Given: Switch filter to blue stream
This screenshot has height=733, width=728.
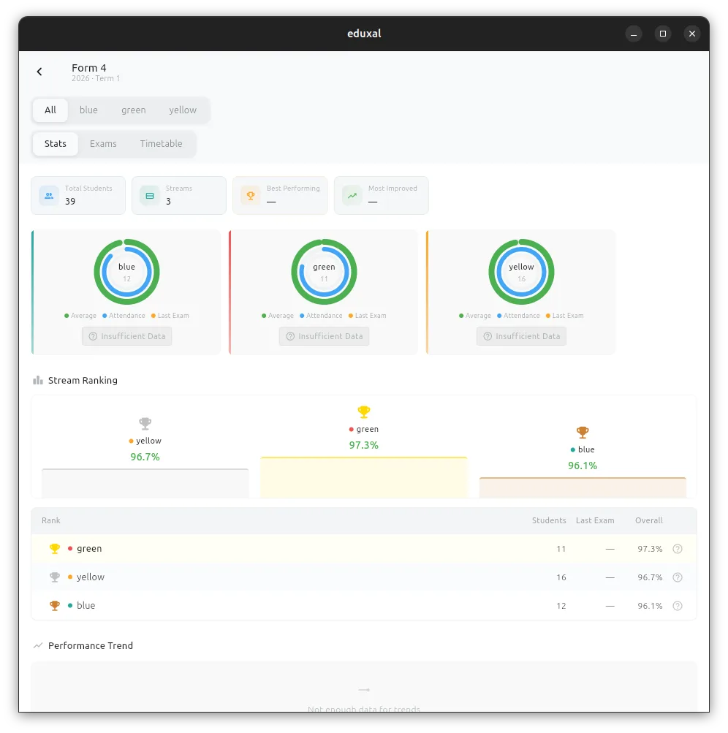Looking at the screenshot, I should pyautogui.click(x=88, y=110).
